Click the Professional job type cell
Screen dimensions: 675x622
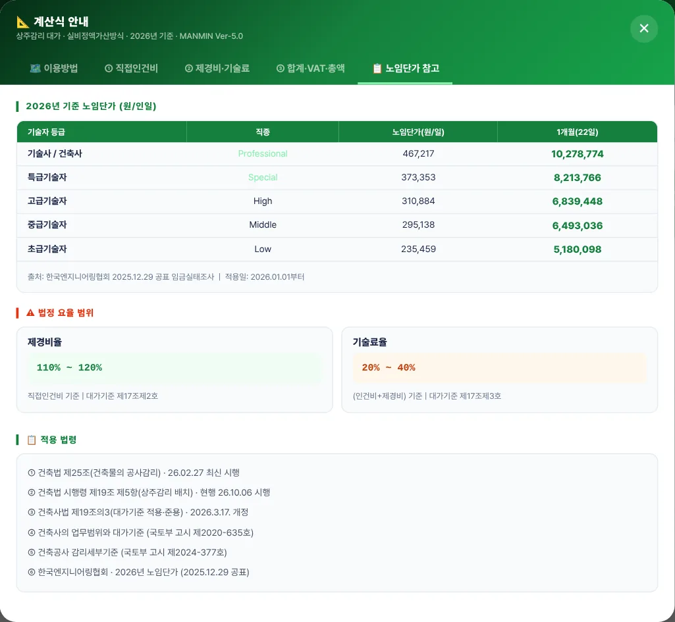(263, 153)
